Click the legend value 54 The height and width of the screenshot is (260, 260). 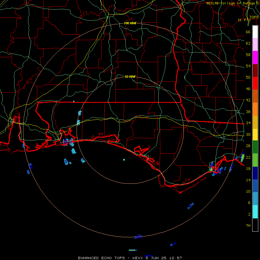click(248, 66)
